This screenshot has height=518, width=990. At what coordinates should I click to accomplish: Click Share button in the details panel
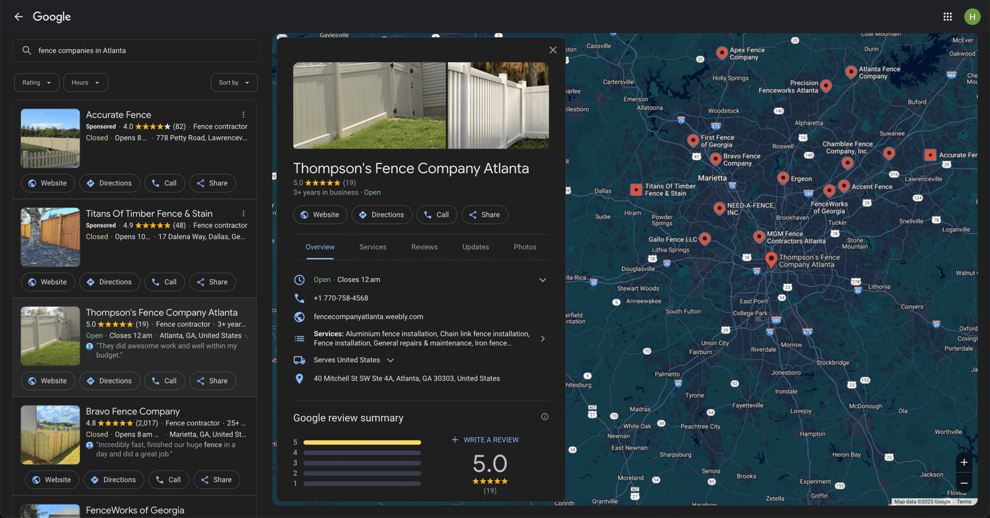click(484, 214)
